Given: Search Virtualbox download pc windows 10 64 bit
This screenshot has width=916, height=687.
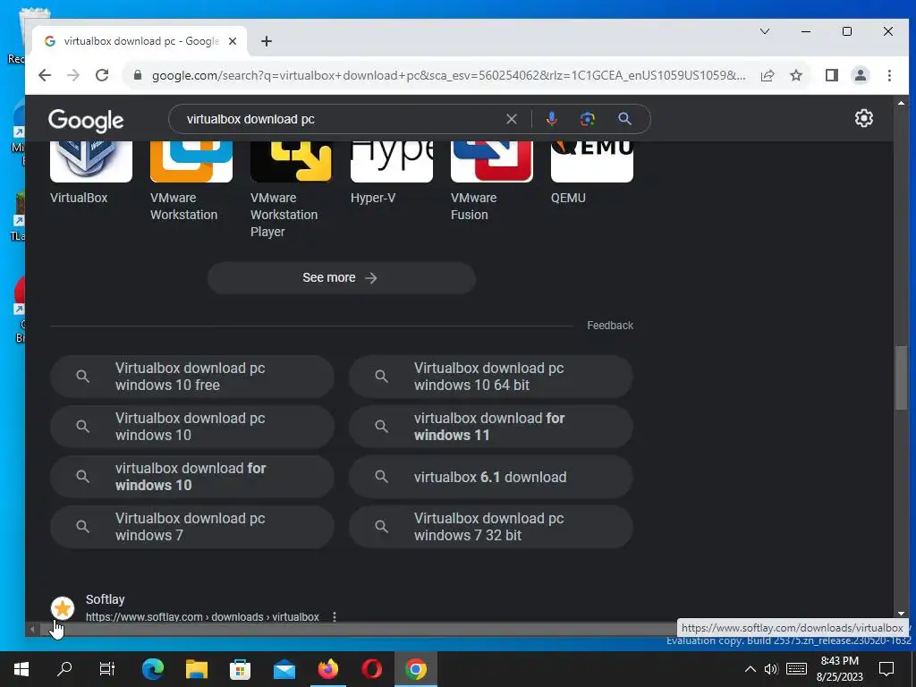Looking at the screenshot, I should pos(491,377).
